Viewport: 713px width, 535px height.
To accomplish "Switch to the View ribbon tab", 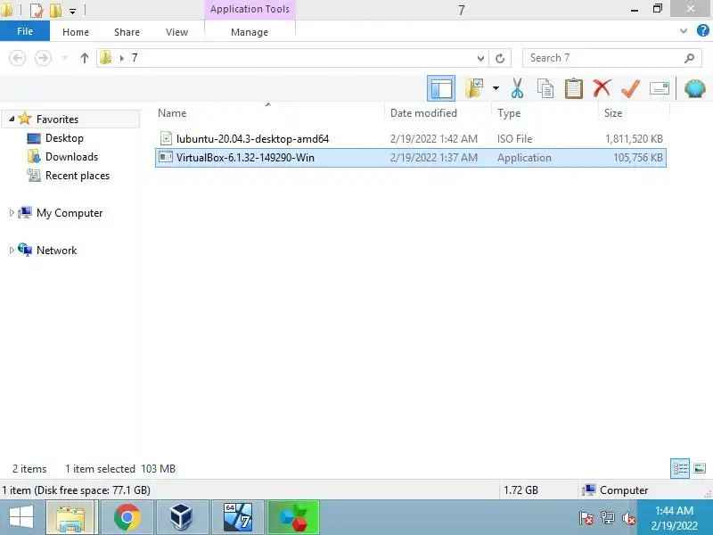I will coord(176,32).
